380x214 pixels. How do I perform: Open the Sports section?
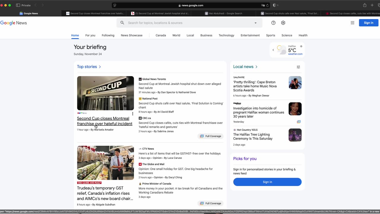pos(270,35)
